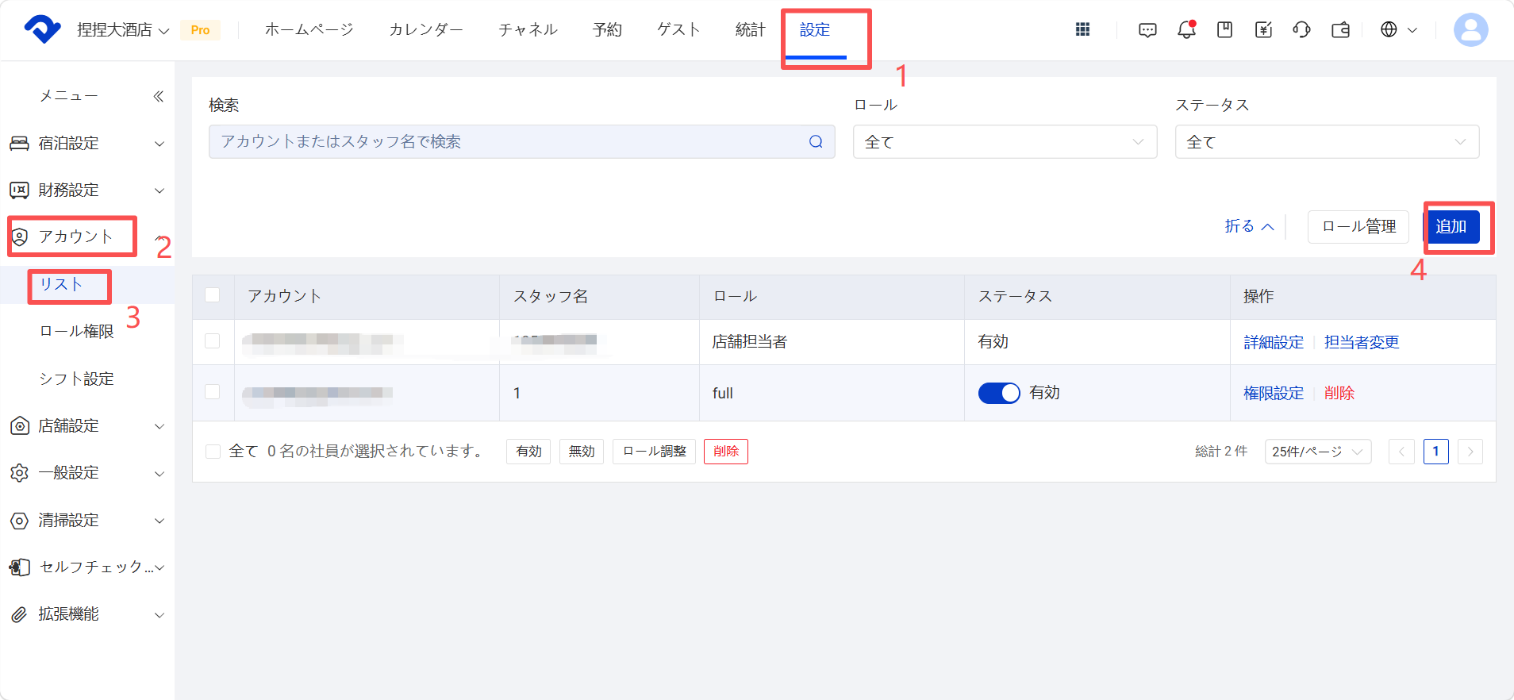Click the bulk 有効 button

coord(528,452)
